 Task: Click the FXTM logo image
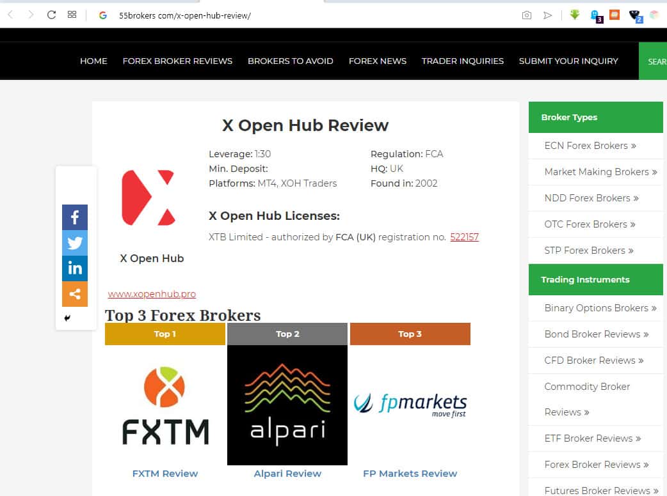165,405
